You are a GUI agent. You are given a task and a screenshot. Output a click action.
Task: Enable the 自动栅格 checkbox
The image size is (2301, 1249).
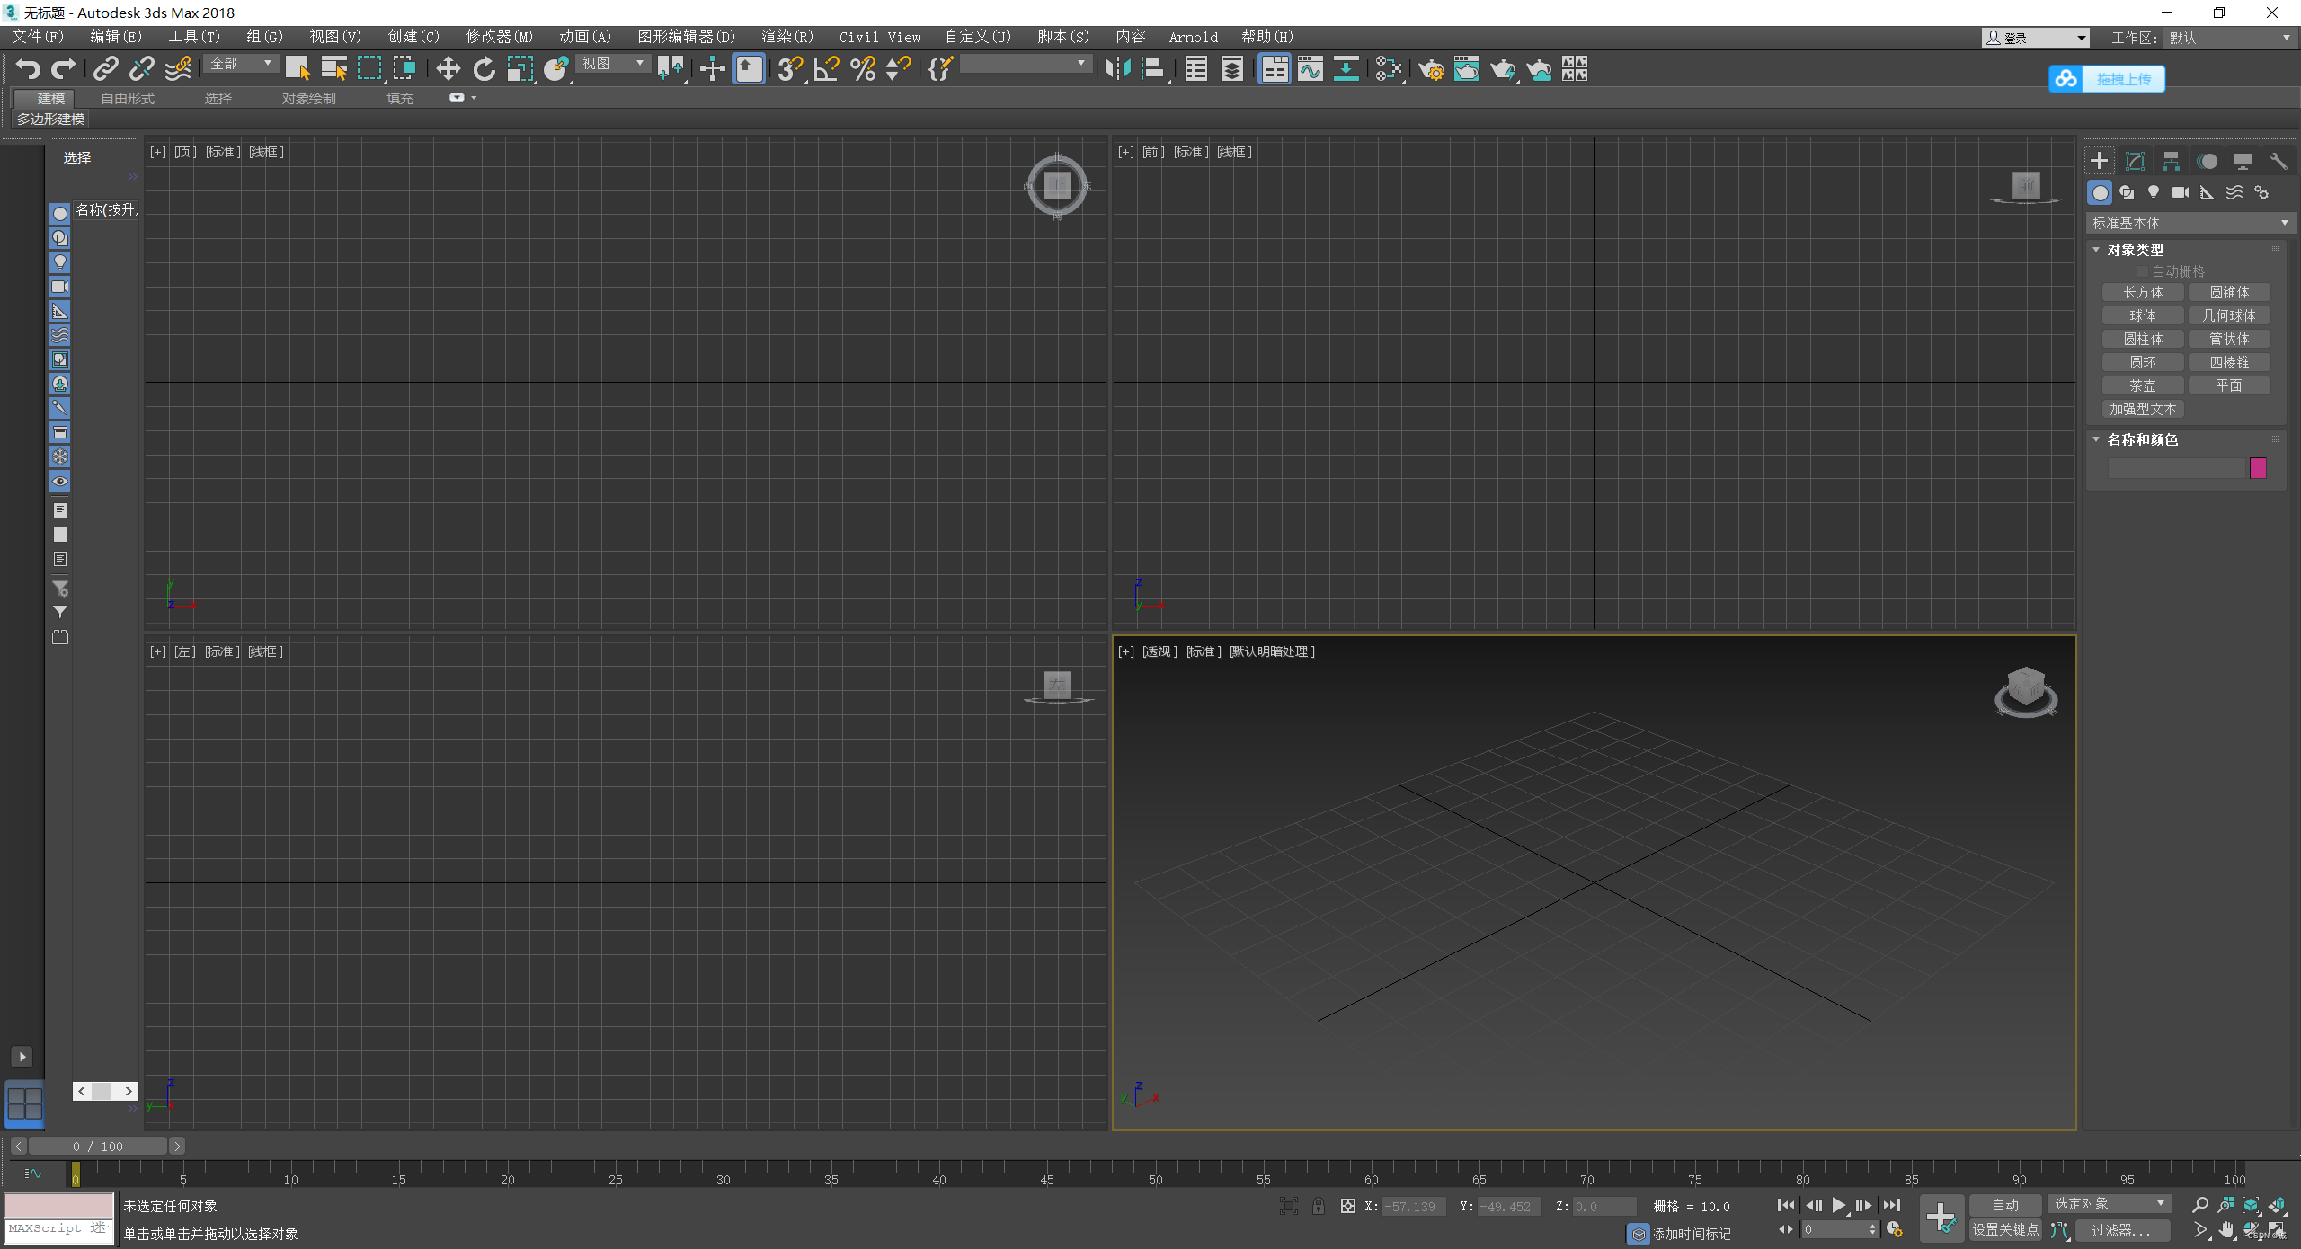[2142, 271]
